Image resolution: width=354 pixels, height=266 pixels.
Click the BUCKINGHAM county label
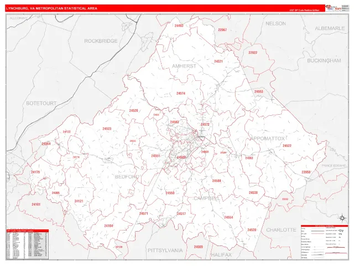[324, 60]
